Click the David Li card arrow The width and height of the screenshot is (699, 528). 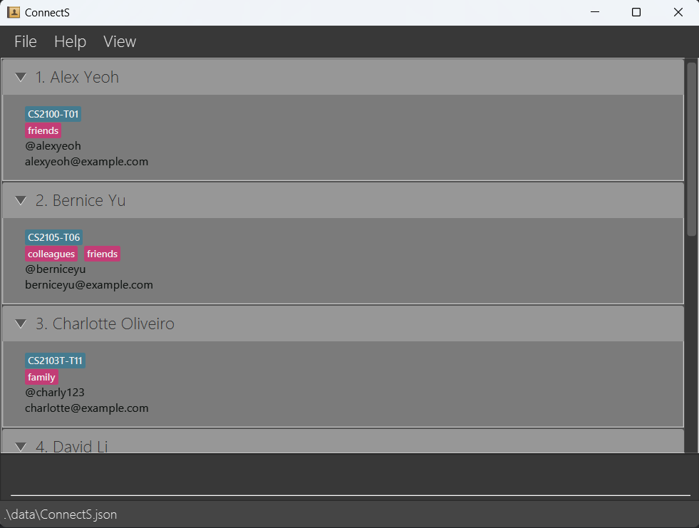[x=21, y=446]
